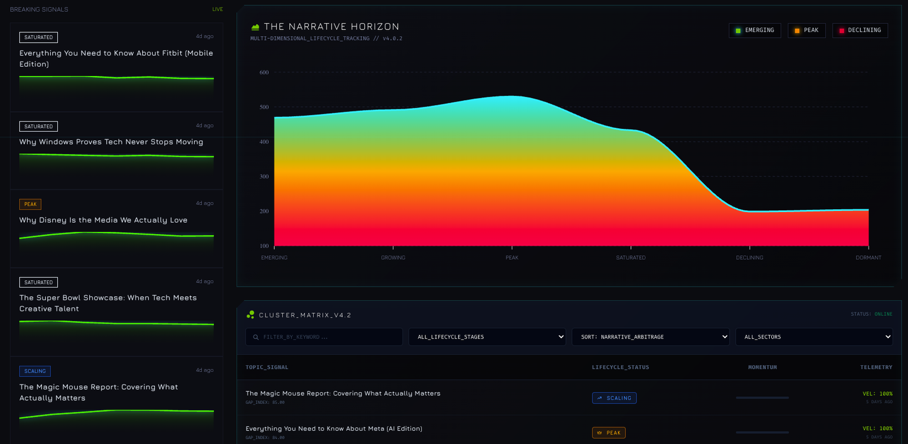The height and width of the screenshot is (444, 908).
Task: Focus the FILTER_BY_KEYWORD input field
Action: tap(324, 337)
